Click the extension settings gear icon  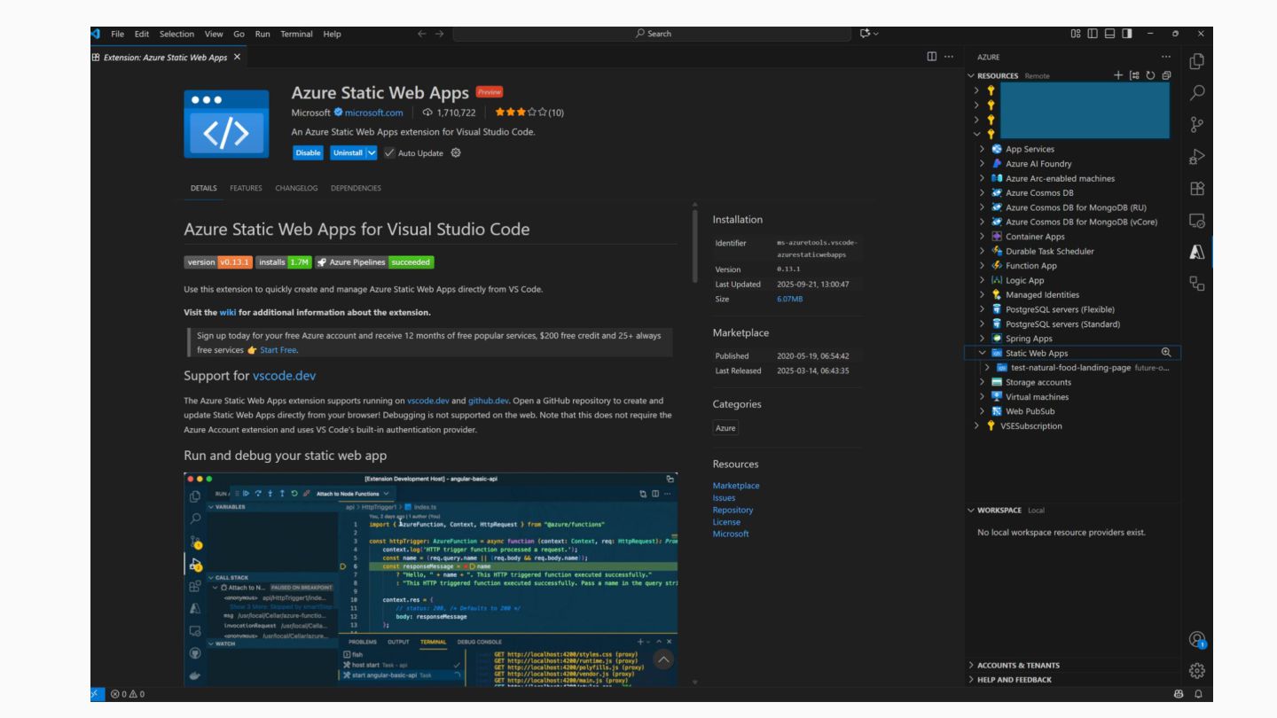456,152
